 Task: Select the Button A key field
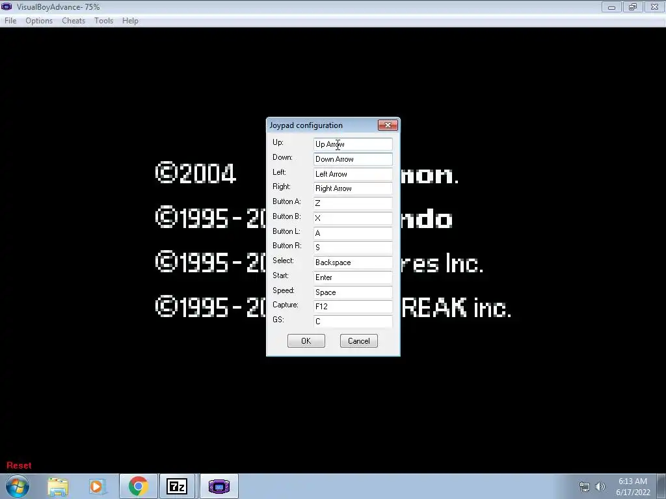(x=353, y=203)
